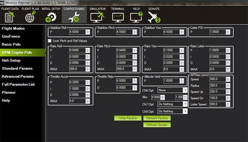Open Basic Pids in sidebar

click(11, 44)
